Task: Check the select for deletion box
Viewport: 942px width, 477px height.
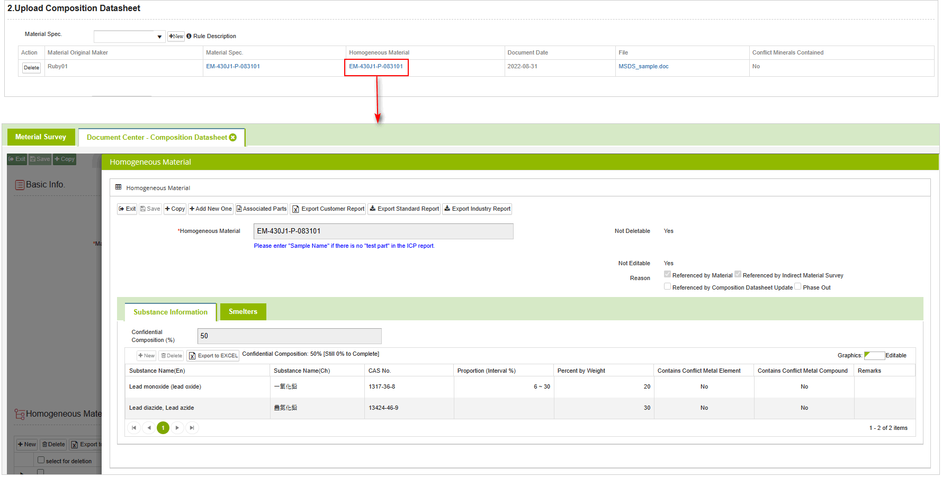Action: [x=41, y=460]
